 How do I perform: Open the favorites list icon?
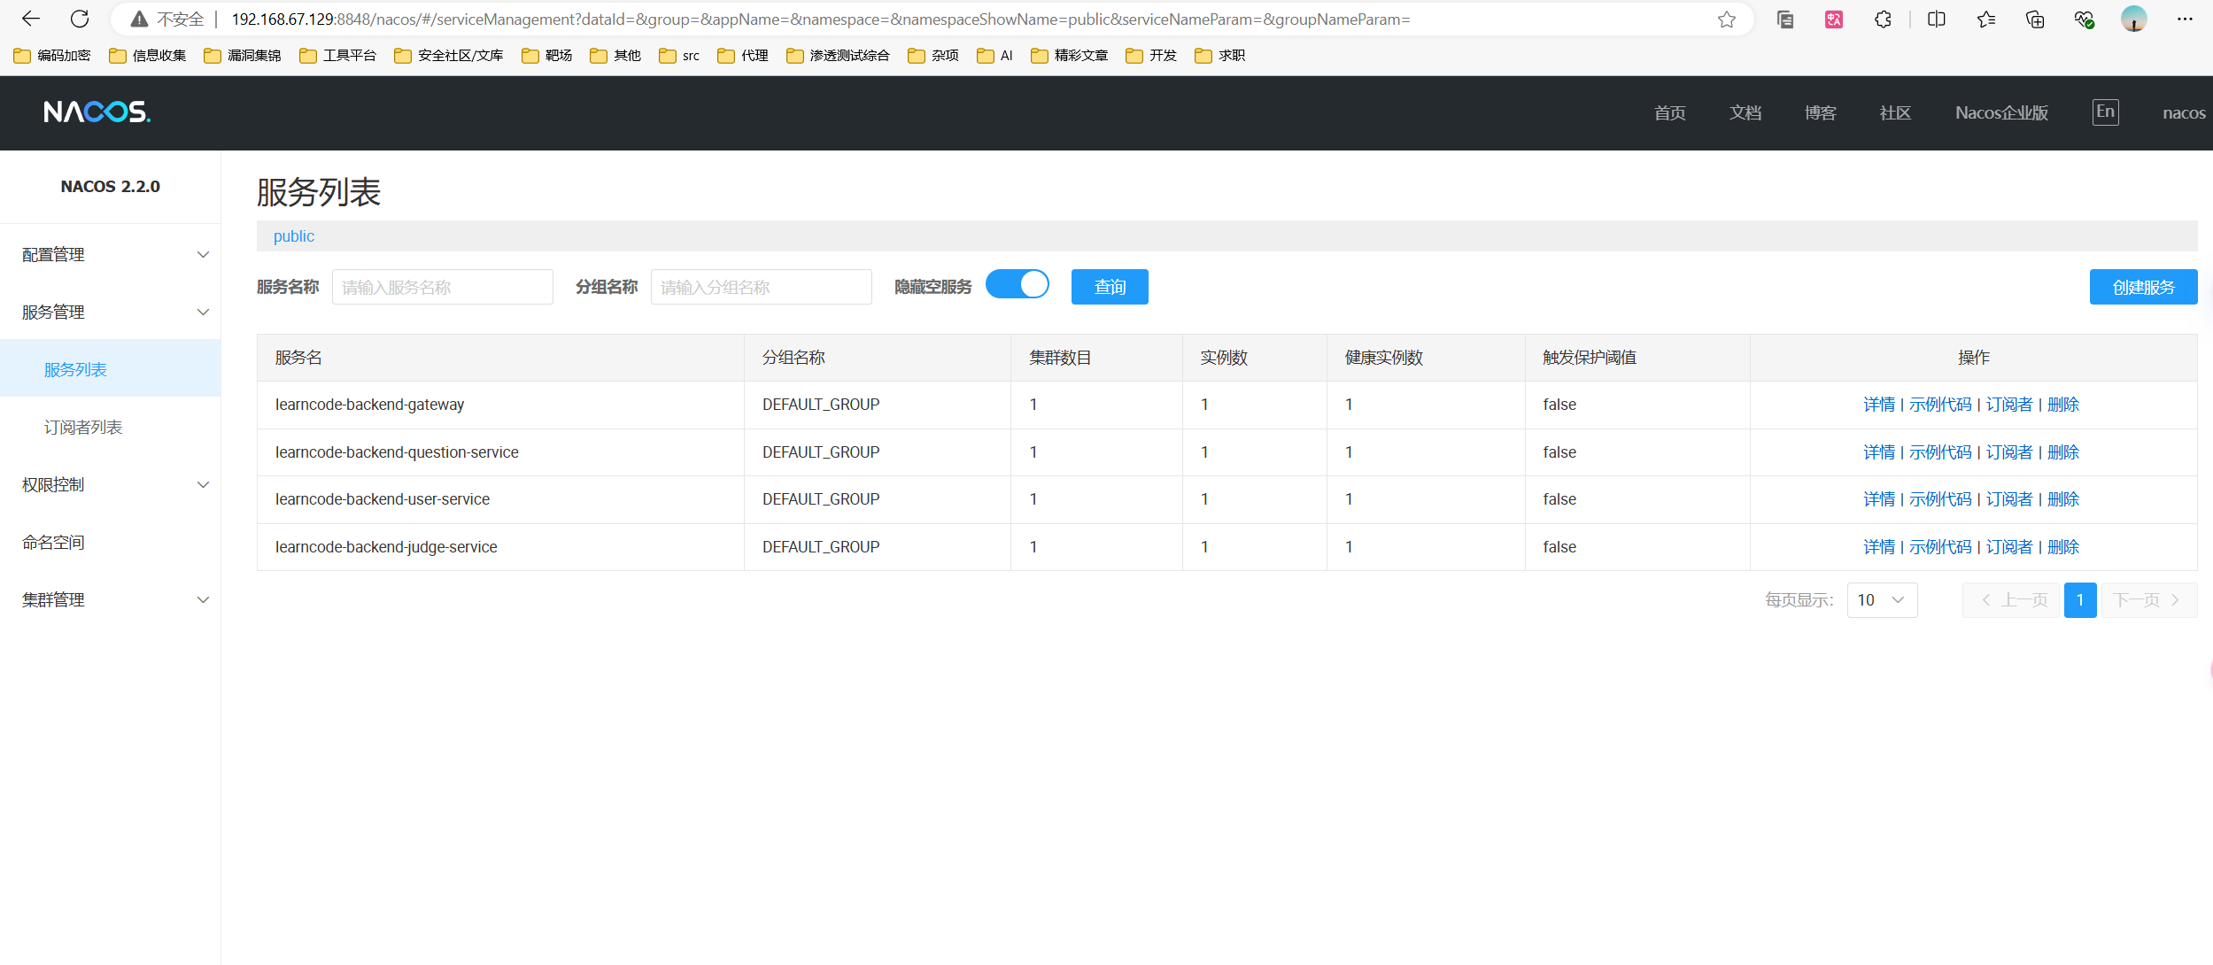(1986, 19)
